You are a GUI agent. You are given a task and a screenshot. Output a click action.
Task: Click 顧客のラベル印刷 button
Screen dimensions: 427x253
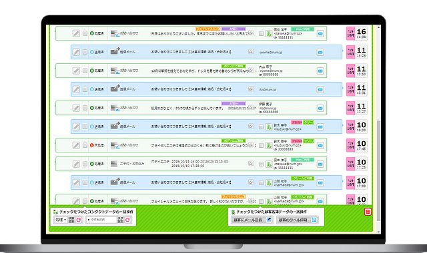point(298,220)
